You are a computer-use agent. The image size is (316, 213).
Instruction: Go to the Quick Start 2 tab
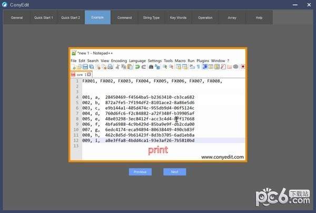pyautogui.click(x=71, y=17)
